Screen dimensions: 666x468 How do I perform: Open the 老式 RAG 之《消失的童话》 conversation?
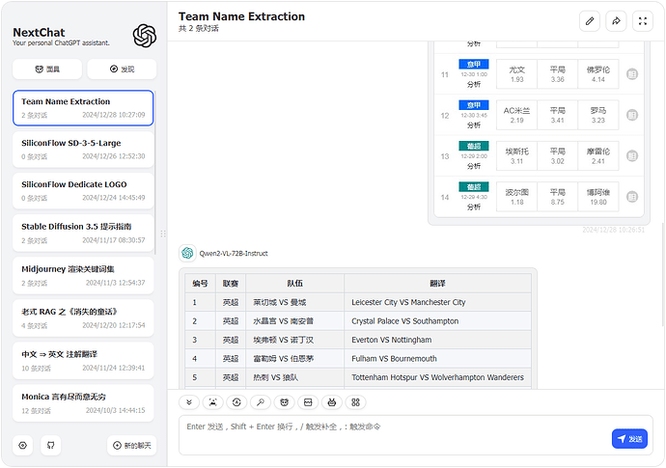click(83, 318)
